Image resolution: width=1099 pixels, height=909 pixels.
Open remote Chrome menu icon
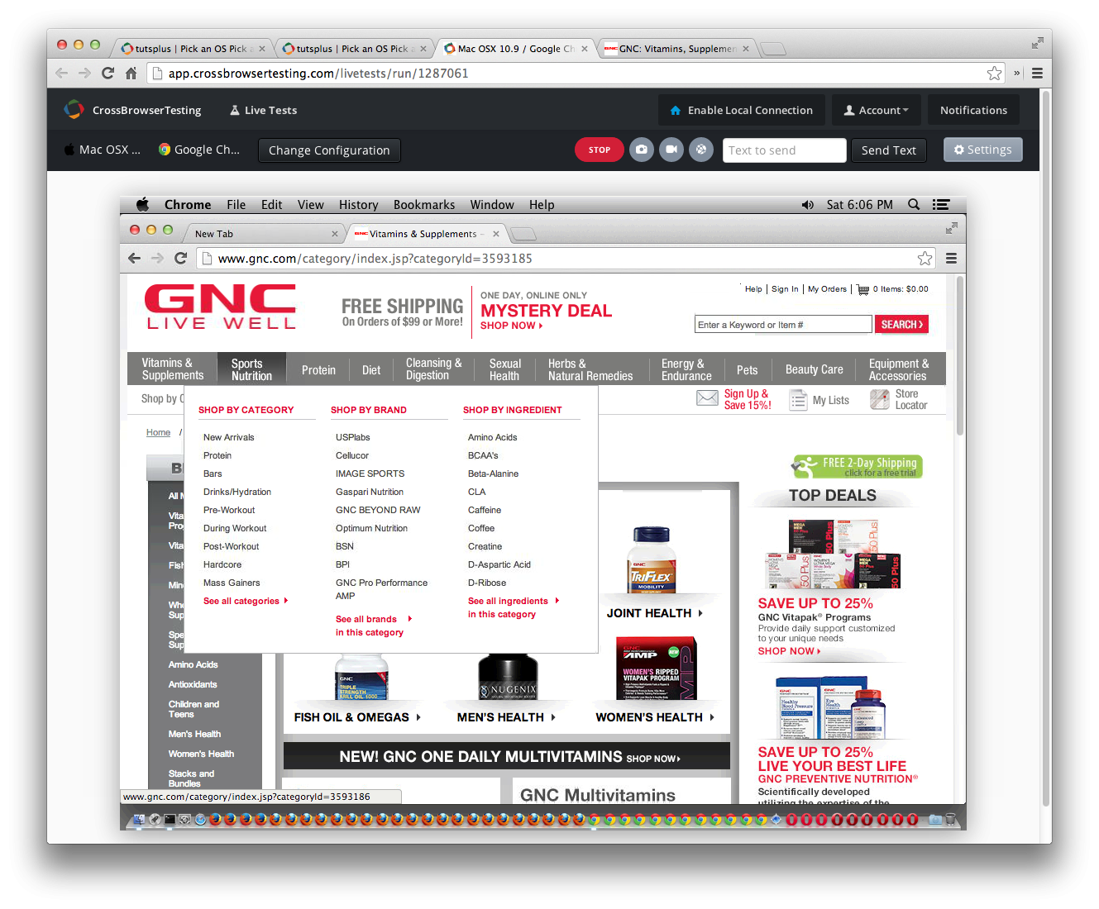point(951,259)
